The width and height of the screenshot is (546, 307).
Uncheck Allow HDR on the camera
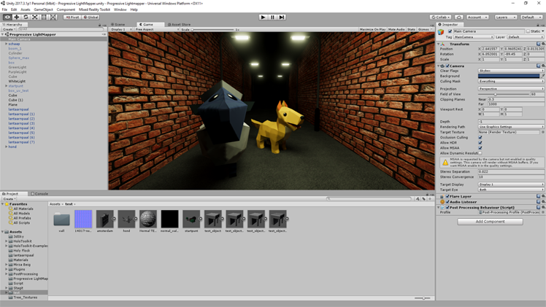click(480, 142)
